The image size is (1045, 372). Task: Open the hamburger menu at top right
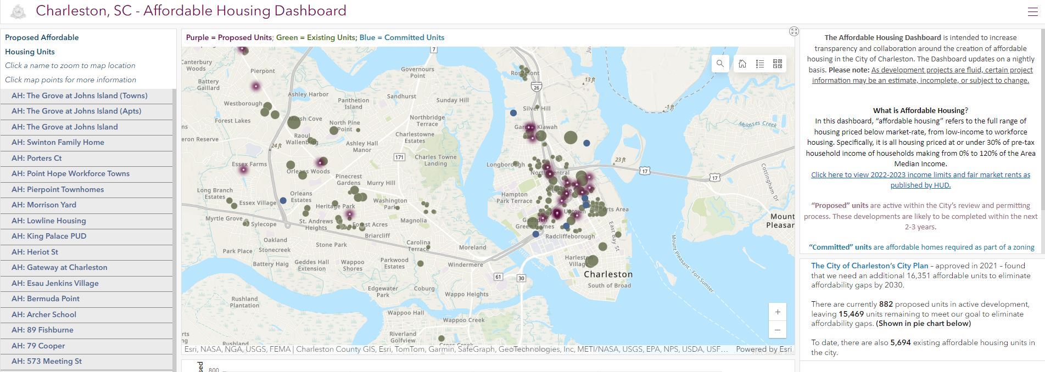coord(1032,12)
